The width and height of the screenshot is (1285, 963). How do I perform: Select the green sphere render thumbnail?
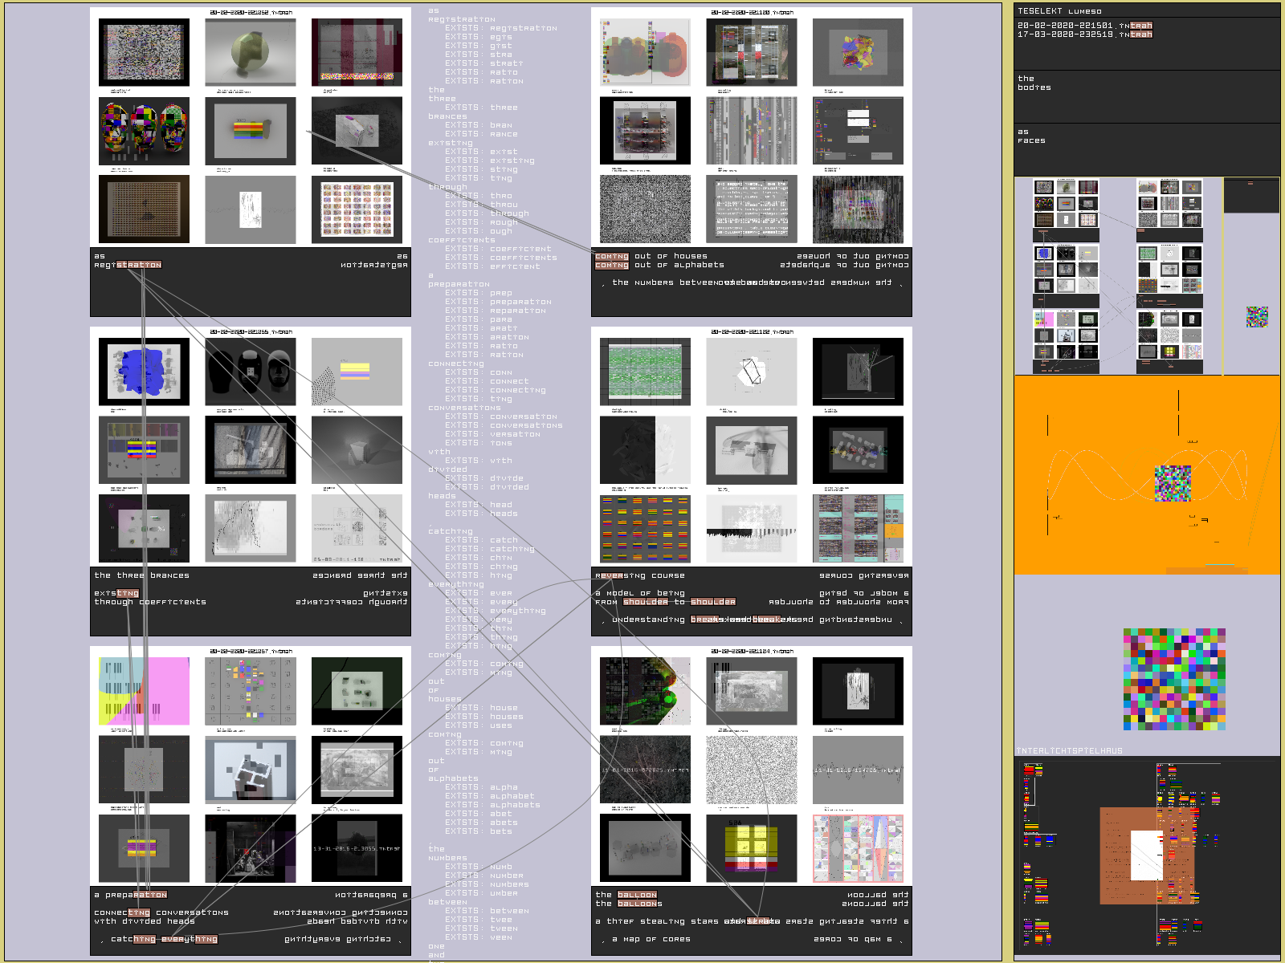(250, 52)
